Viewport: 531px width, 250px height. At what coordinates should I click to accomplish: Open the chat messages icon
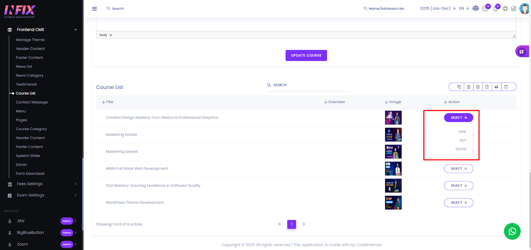click(x=485, y=9)
